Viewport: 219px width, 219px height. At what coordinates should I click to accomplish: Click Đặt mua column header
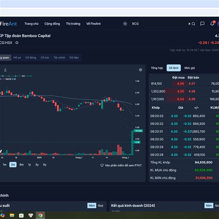(178, 77)
